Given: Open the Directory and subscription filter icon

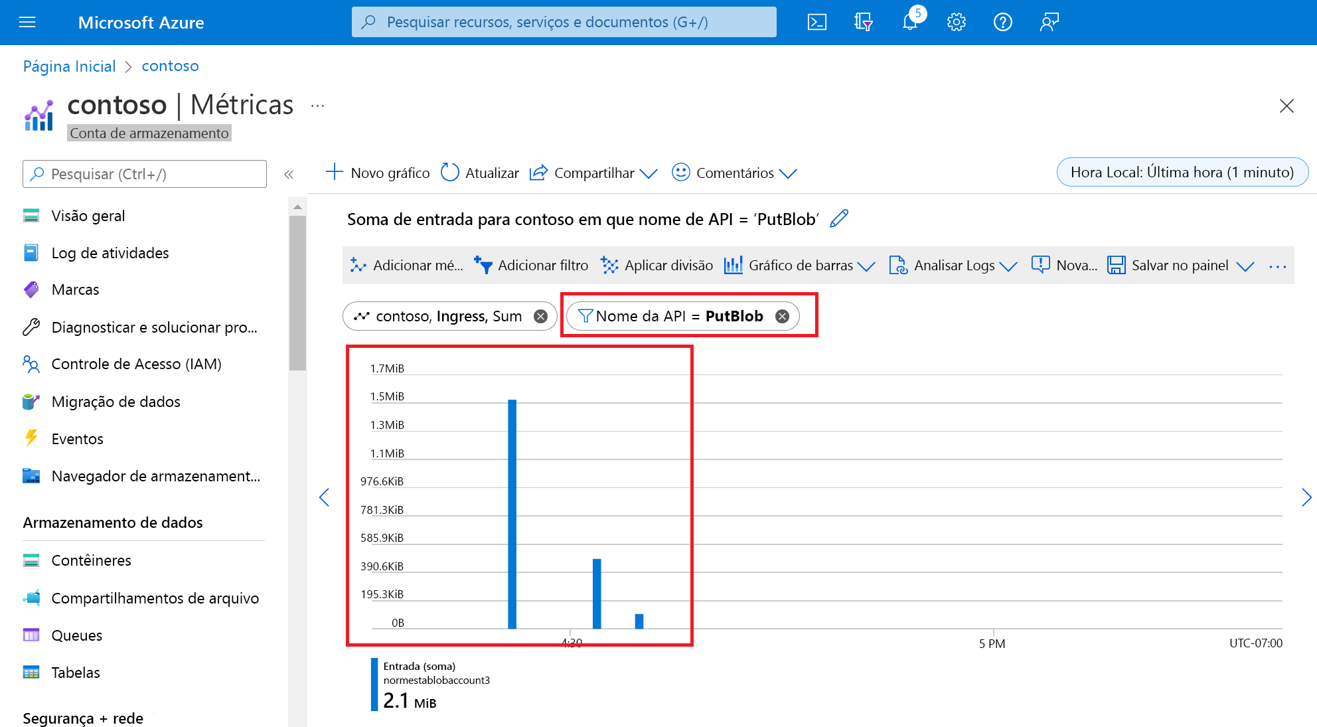Looking at the screenshot, I should pyautogui.click(x=863, y=23).
